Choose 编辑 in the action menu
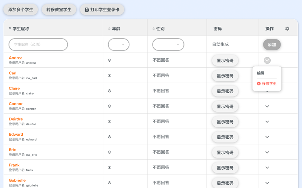The image size is (302, 188). click(x=261, y=73)
